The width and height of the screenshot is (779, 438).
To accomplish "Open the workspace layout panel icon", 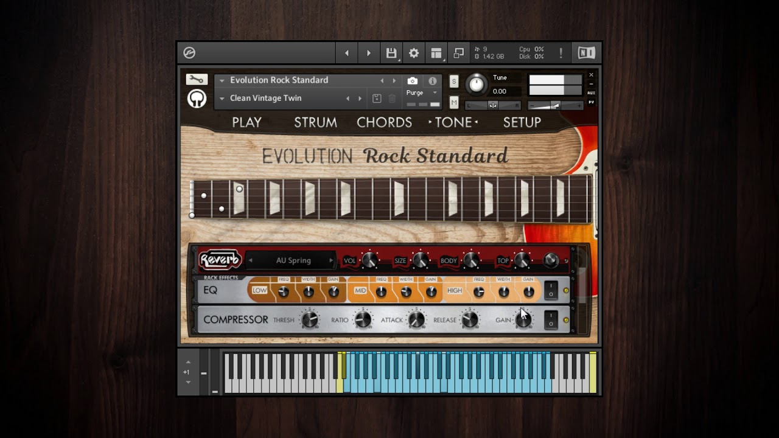I will (436, 53).
